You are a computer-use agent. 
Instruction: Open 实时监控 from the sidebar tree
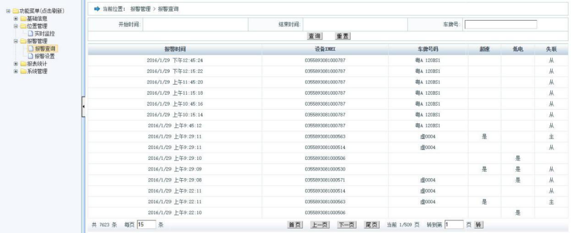click(x=45, y=34)
